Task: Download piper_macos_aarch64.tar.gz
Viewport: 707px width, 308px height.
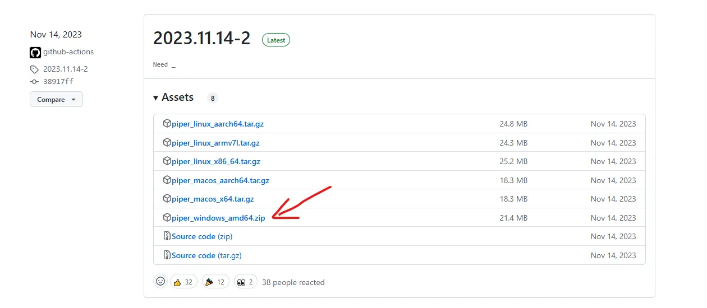Action: (221, 180)
